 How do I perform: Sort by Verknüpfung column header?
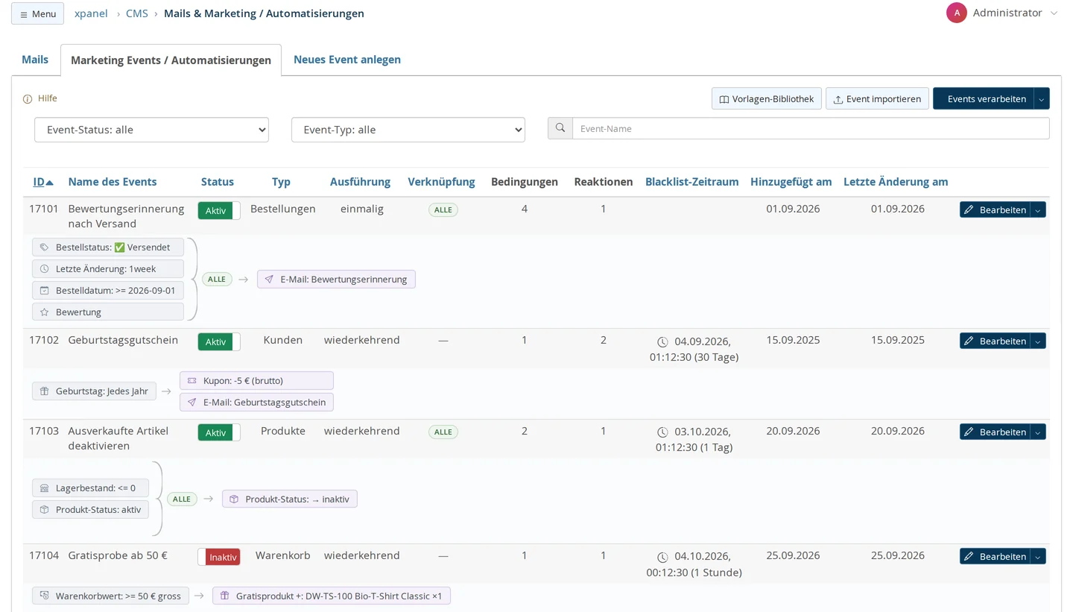click(x=441, y=182)
